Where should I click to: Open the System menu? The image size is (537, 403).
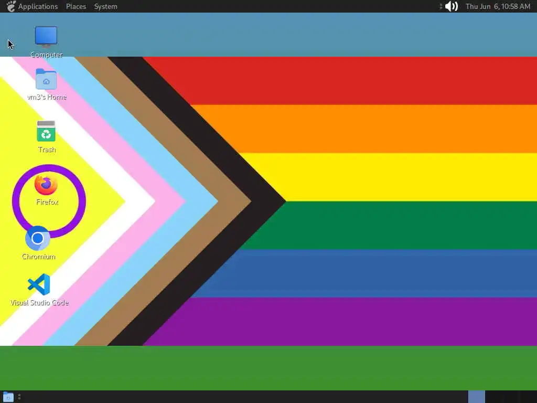click(105, 6)
